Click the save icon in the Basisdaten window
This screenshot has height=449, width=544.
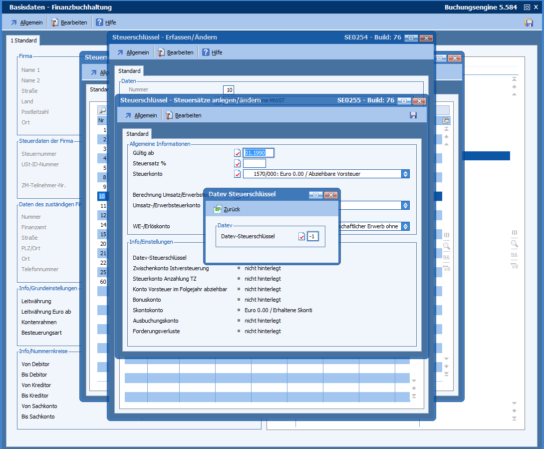[x=529, y=22]
